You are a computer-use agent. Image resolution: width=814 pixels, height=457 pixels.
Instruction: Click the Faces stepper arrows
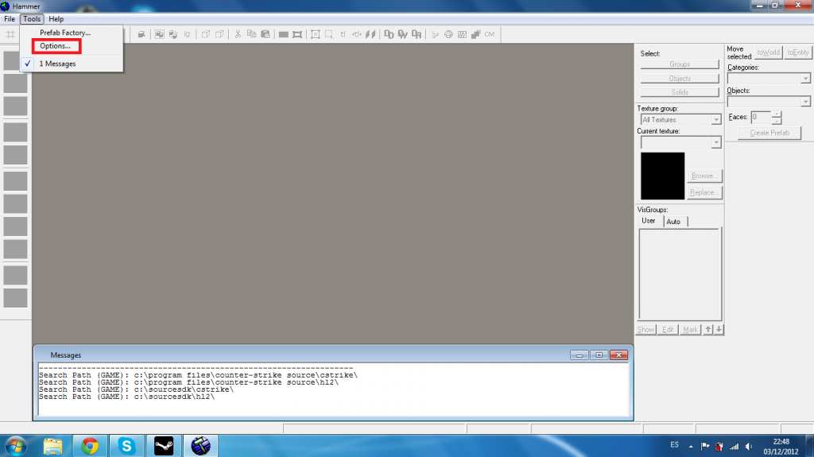[776, 118]
